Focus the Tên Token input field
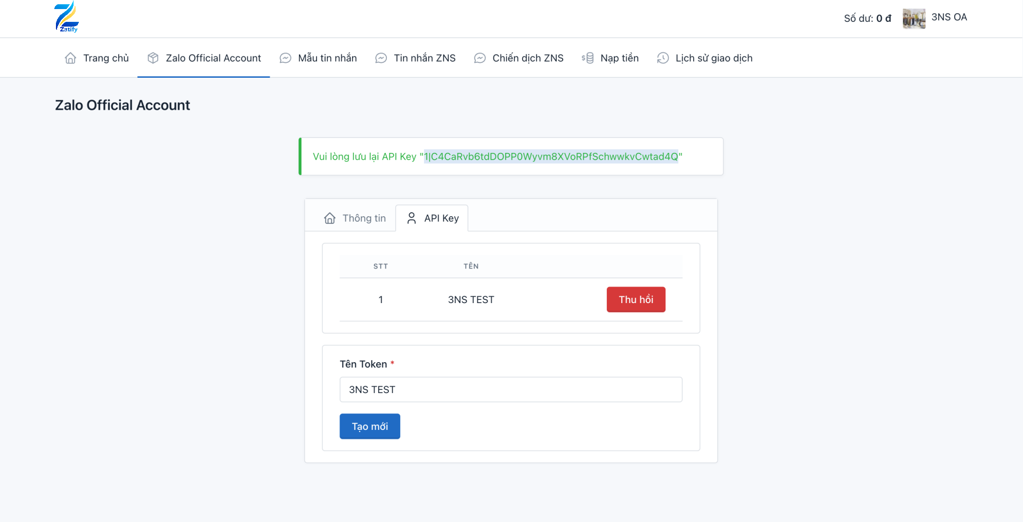 (x=511, y=389)
